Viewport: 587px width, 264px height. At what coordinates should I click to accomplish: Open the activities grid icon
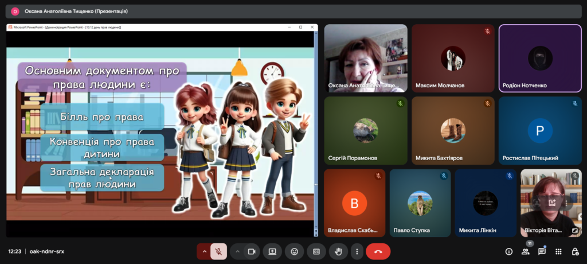(x=559, y=251)
